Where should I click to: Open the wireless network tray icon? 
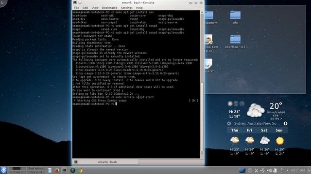(x=282, y=170)
